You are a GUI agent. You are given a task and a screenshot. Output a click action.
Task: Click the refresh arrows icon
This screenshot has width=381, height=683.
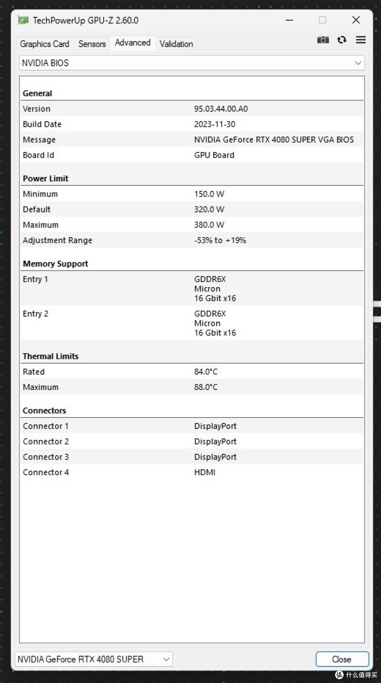point(341,40)
